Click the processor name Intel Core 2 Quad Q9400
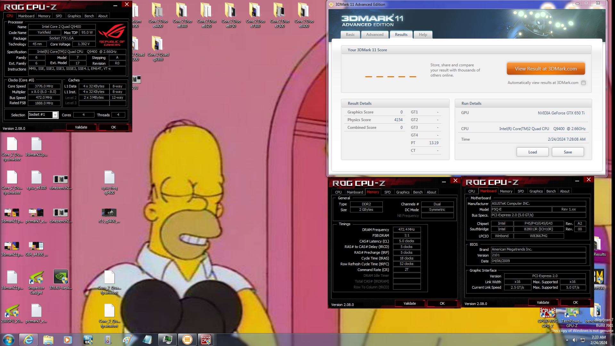 pyautogui.click(x=61, y=27)
